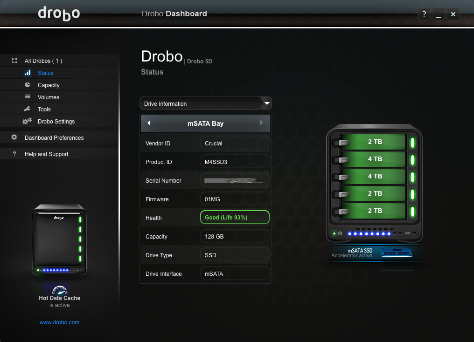Click the mSATA Bay header title

click(206, 123)
